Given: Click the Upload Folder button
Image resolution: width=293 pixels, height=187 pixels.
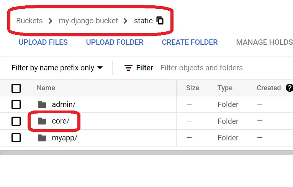Looking at the screenshot, I should (115, 42).
